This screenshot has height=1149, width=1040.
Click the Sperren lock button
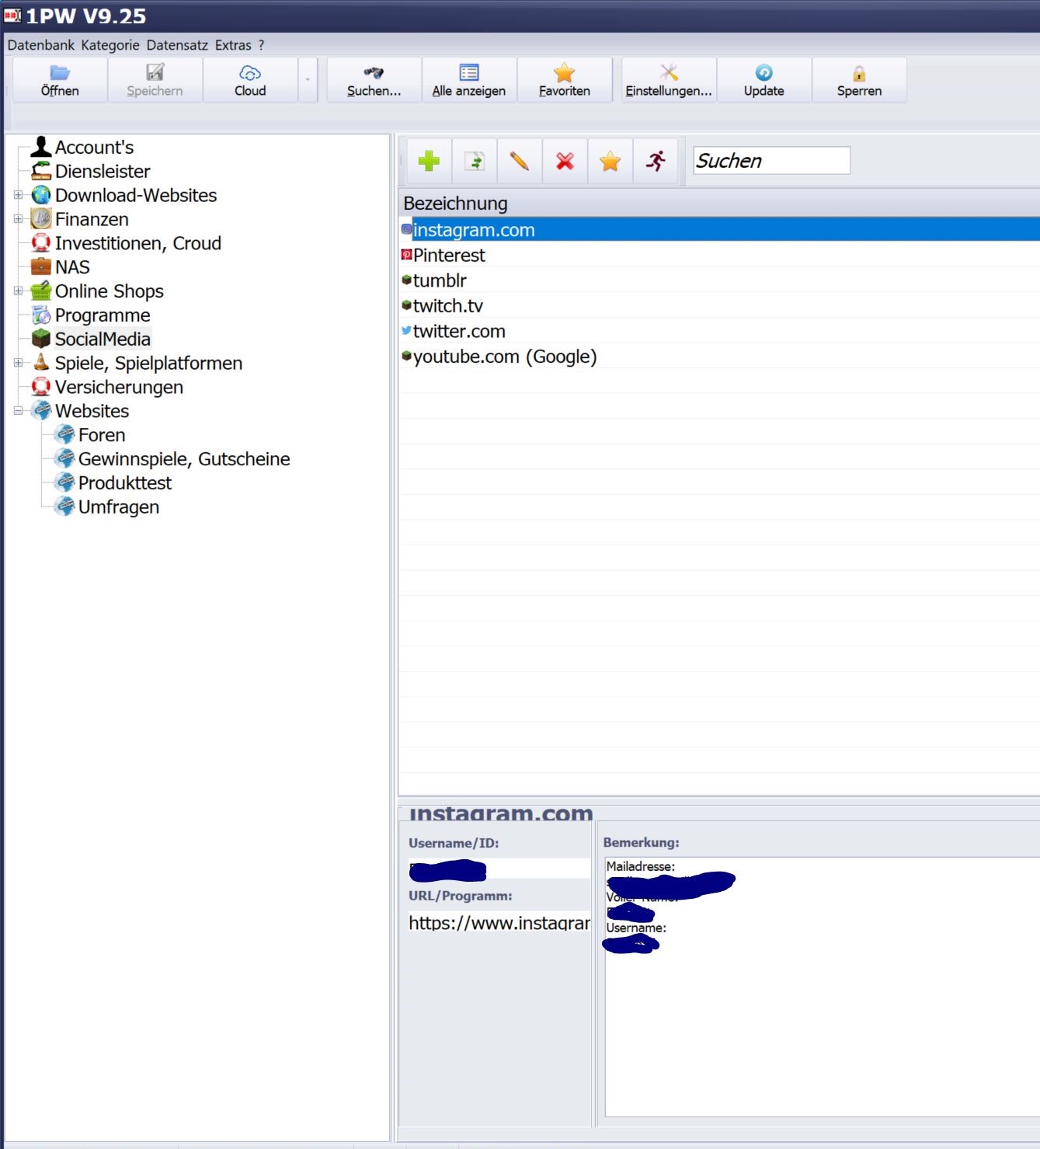[x=858, y=80]
